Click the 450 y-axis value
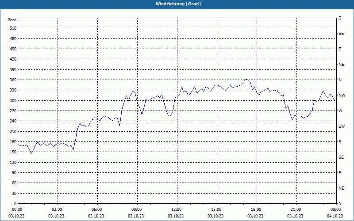The image size is (354, 221). click(x=13, y=49)
